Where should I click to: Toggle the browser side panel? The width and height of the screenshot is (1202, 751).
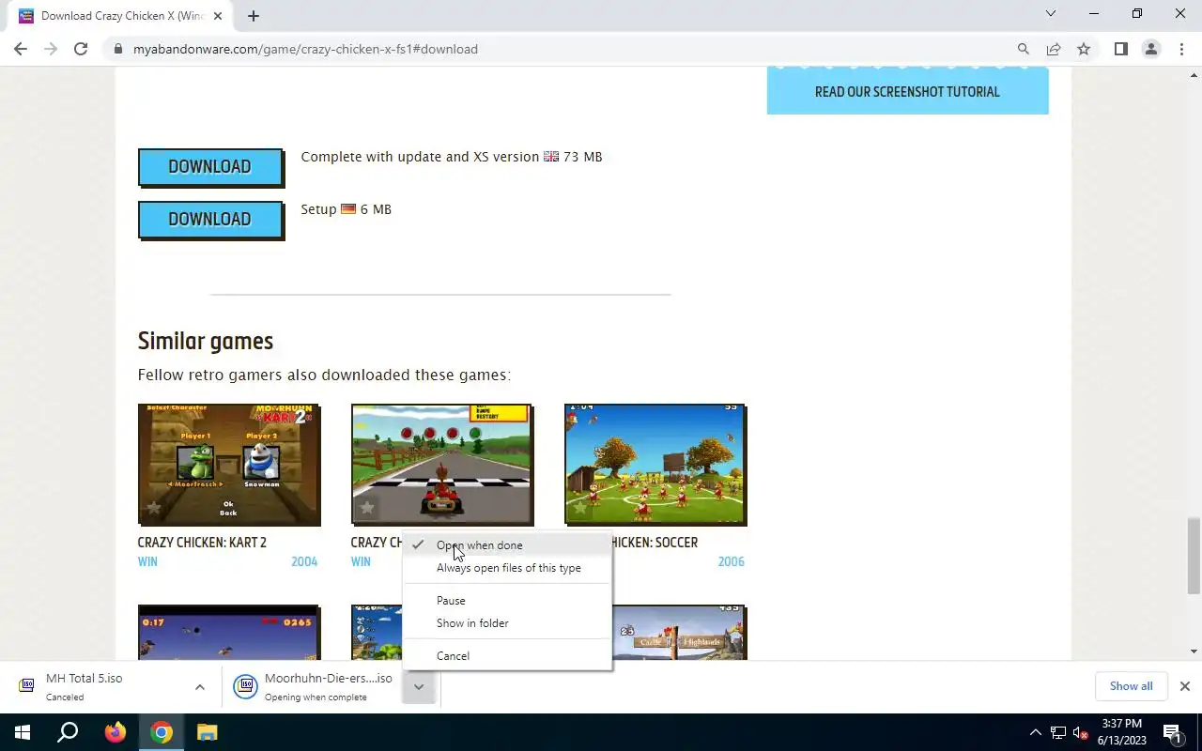pyautogui.click(x=1121, y=49)
